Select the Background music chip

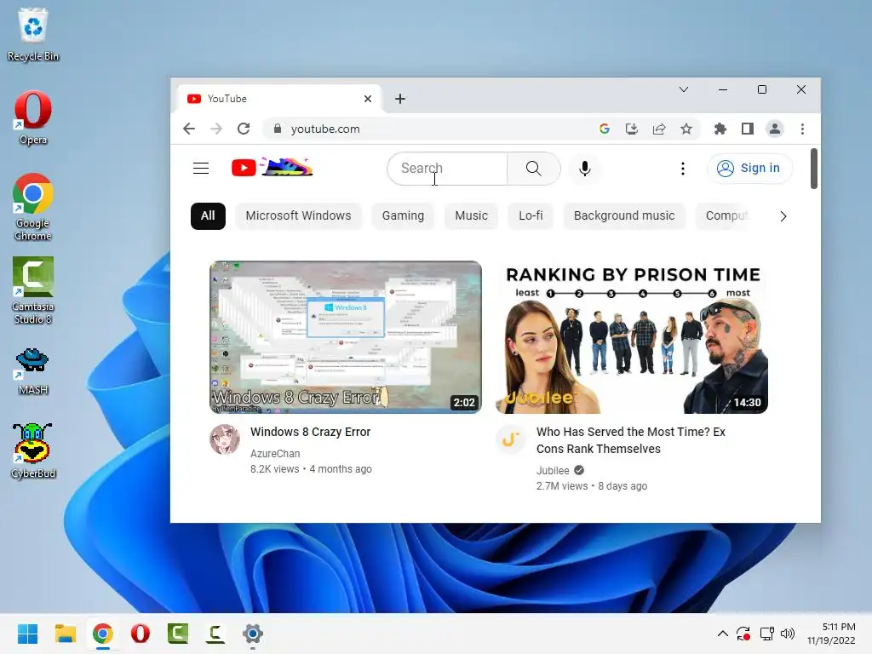624,215
